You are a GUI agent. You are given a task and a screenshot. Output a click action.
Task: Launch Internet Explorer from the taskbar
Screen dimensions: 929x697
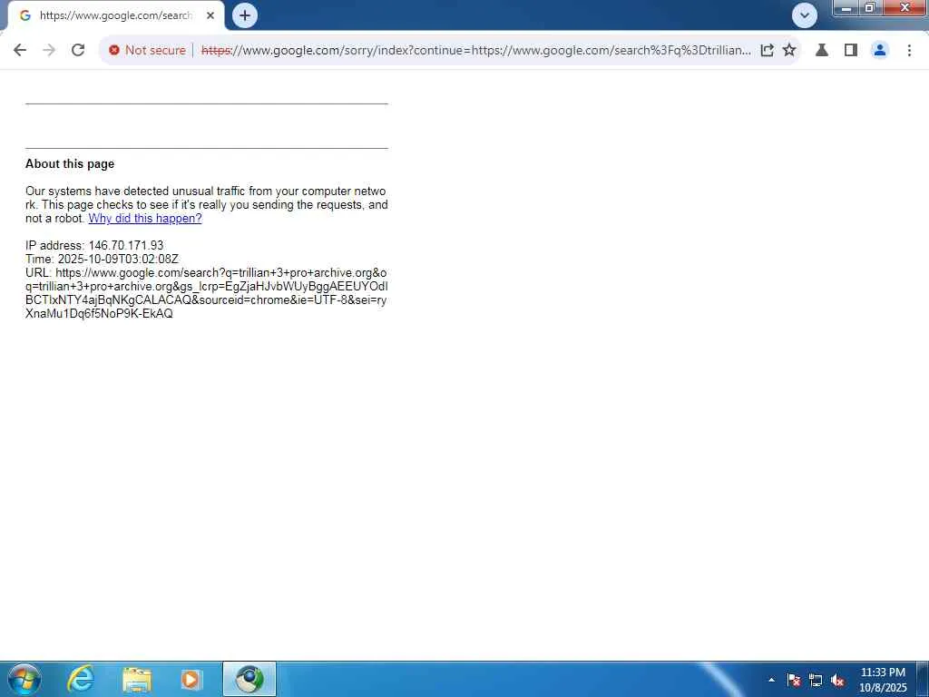tap(81, 679)
